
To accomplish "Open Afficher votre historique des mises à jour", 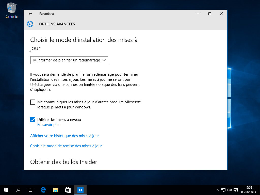I will (x=64, y=136).
